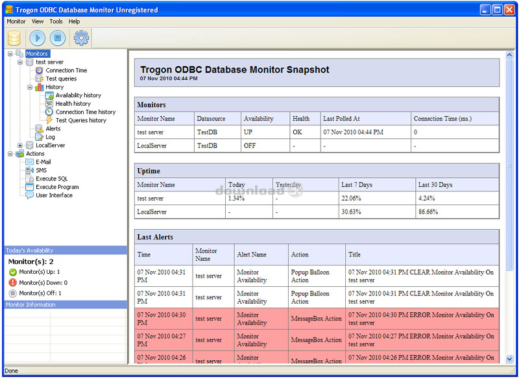Click the grey Monitor(s) Off icon
Screen dimensions: 519x379
click(12, 293)
